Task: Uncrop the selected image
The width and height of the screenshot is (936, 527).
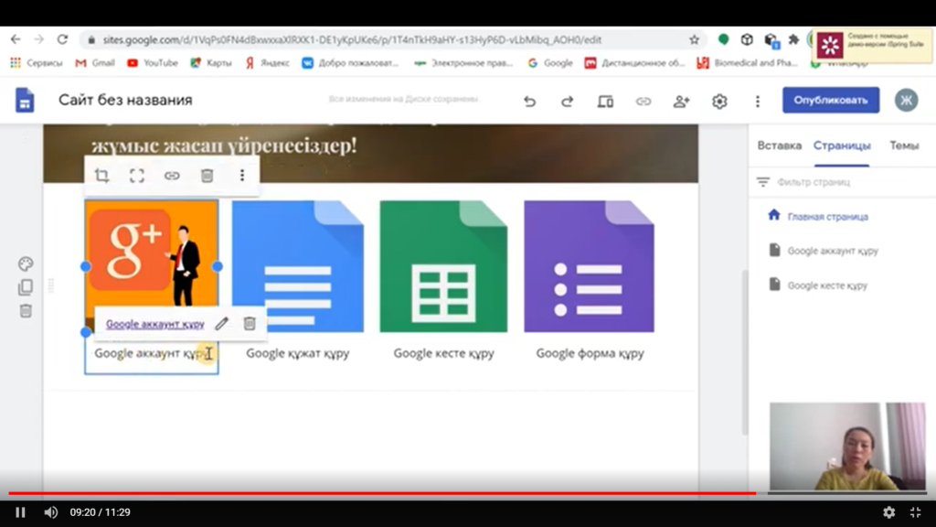Action: tap(137, 175)
